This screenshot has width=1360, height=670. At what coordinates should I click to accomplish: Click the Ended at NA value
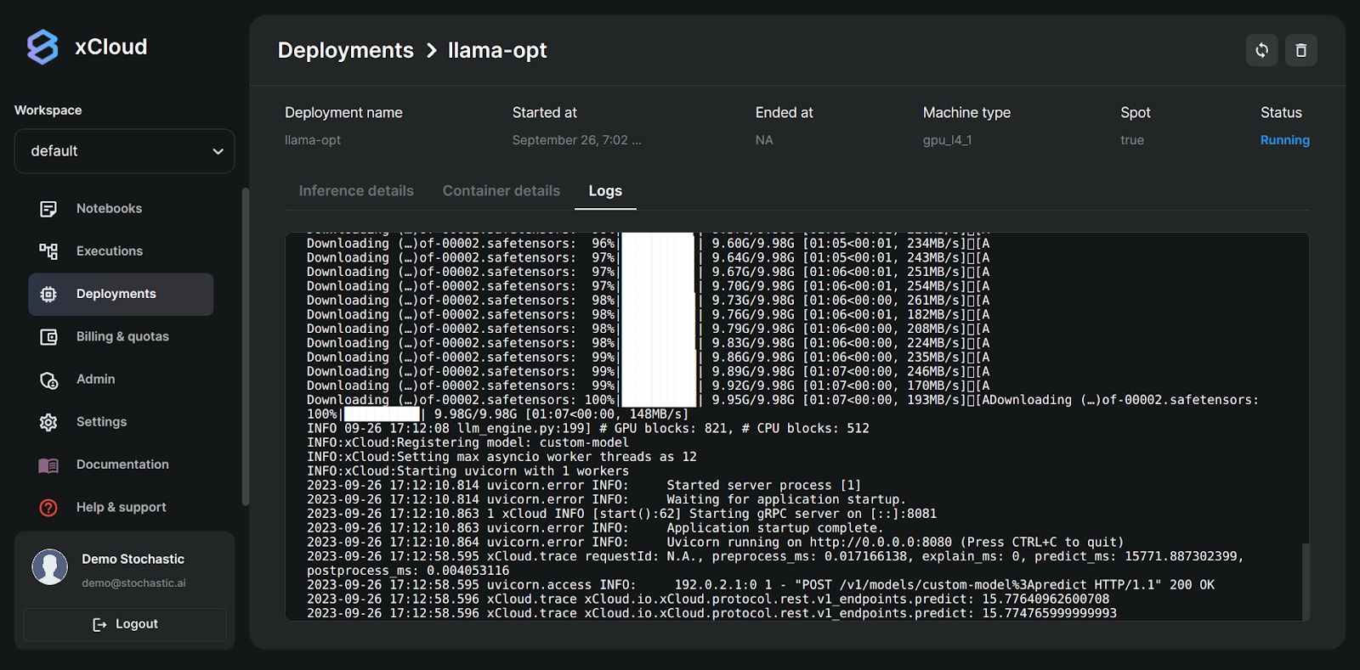(764, 140)
